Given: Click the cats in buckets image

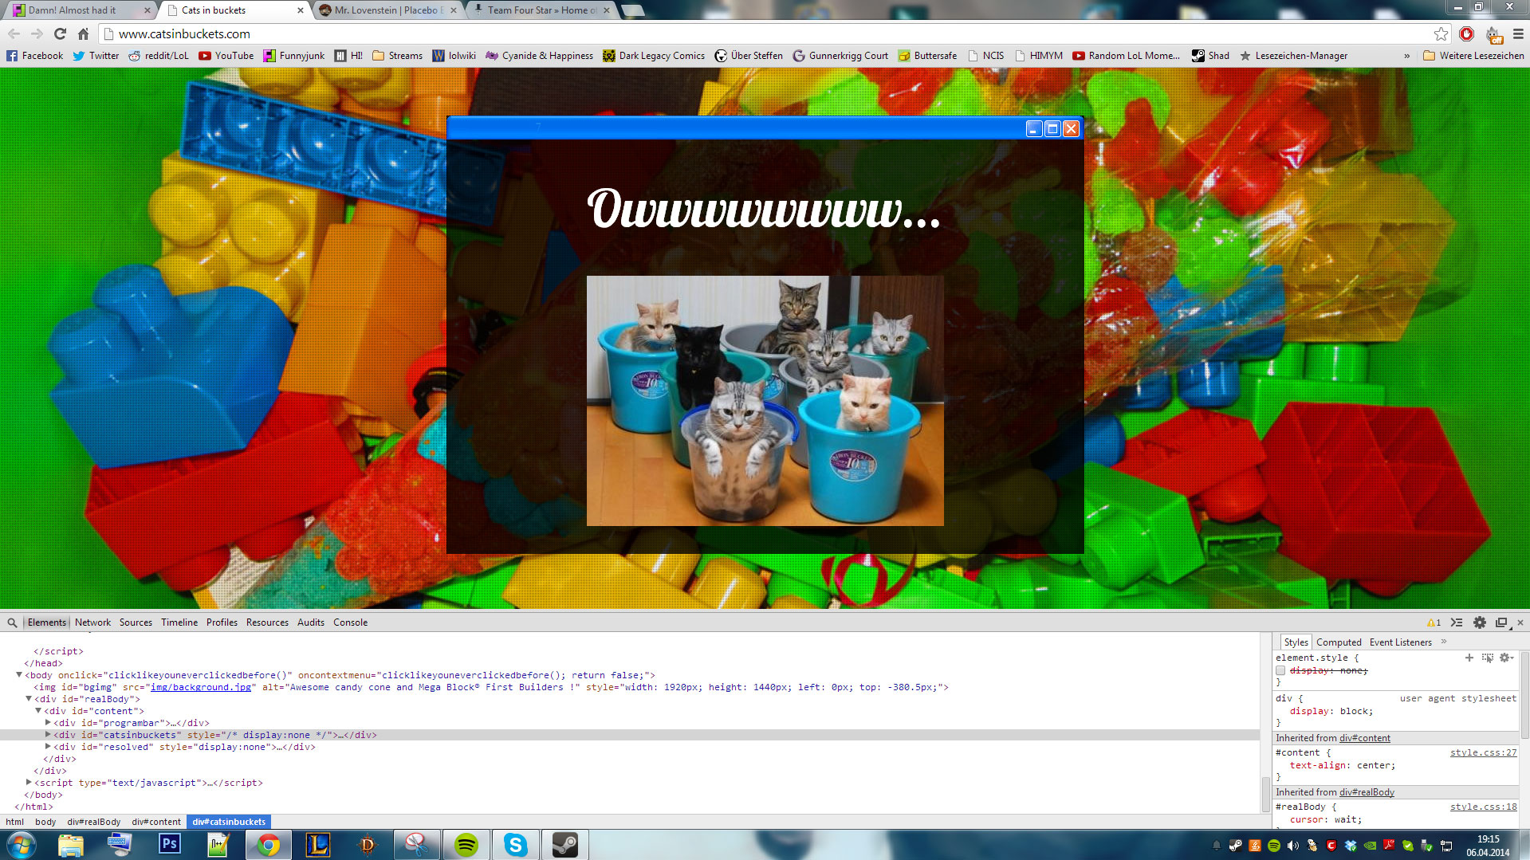Looking at the screenshot, I should tap(765, 401).
